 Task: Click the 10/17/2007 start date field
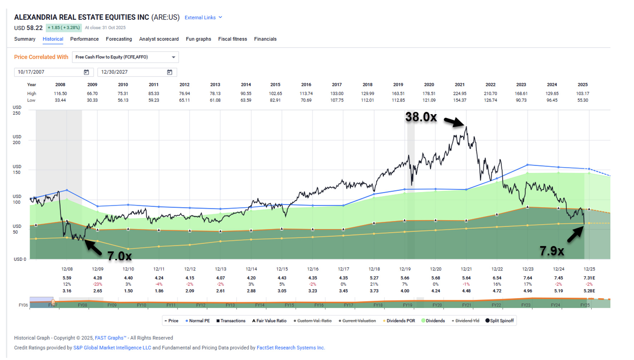coord(48,72)
